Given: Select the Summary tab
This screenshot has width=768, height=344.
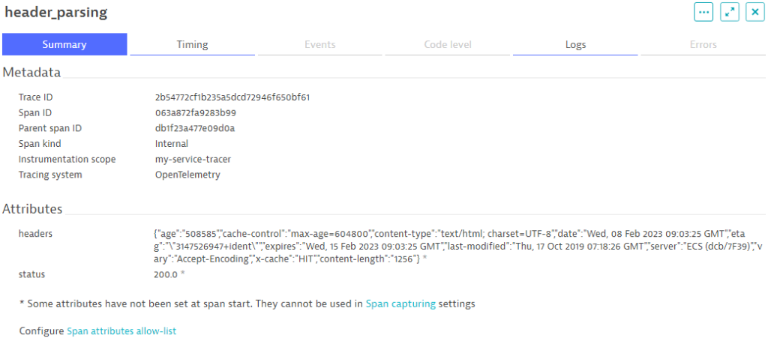Looking at the screenshot, I should 64,44.
